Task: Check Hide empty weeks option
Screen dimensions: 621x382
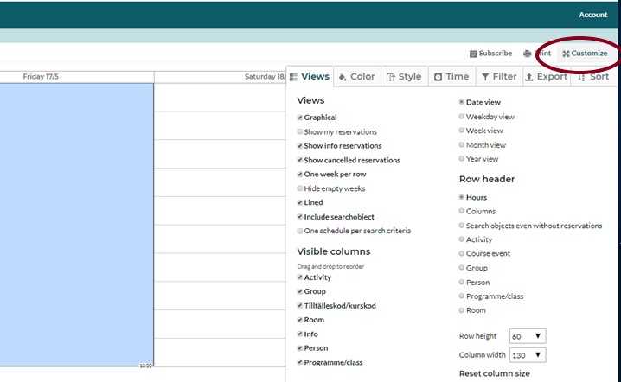Action: (300, 188)
